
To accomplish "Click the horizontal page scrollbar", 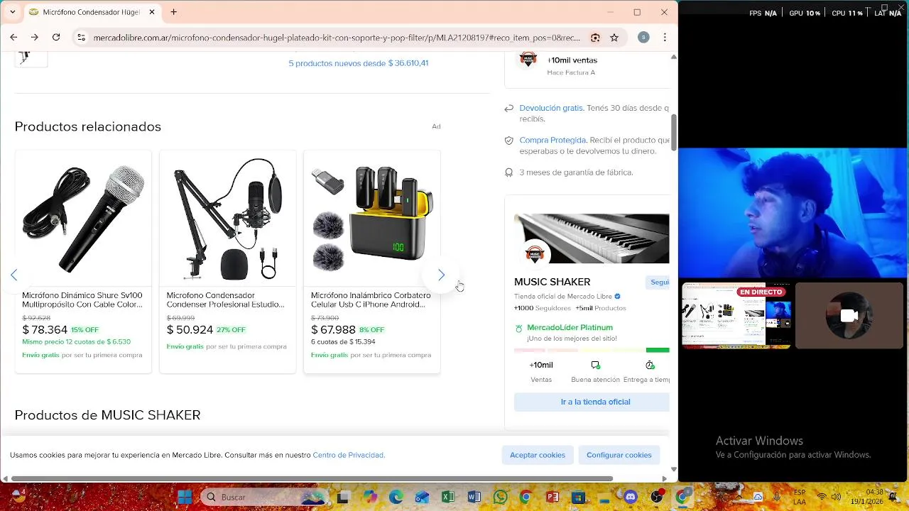I will pyautogui.click(x=312, y=478).
